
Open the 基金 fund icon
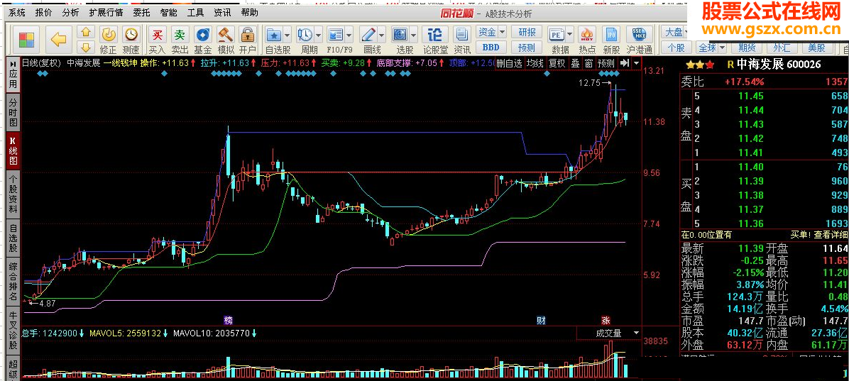coord(203,40)
